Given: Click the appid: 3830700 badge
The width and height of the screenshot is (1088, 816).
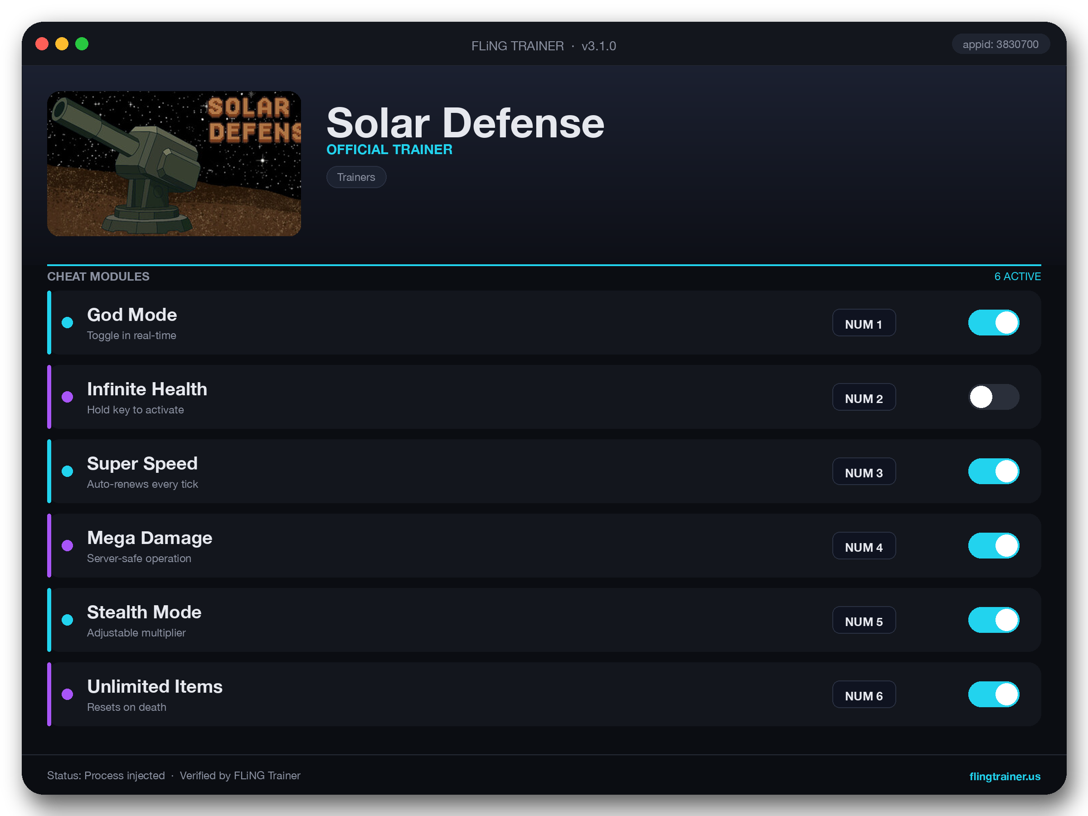Looking at the screenshot, I should (1001, 44).
